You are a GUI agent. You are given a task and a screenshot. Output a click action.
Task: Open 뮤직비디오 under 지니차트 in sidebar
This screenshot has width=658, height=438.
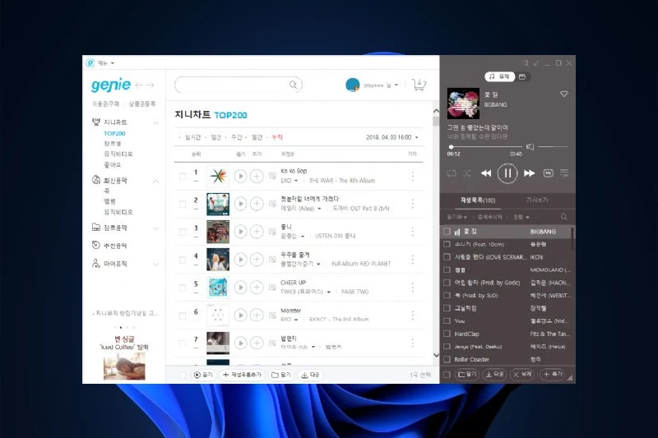coord(118,154)
